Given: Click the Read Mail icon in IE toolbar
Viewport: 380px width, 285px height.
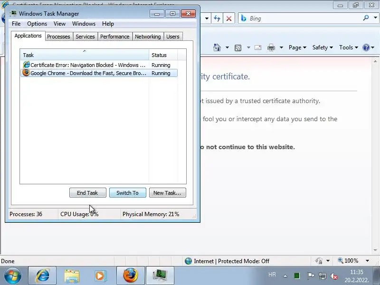Looking at the screenshot, I should click(x=258, y=47).
